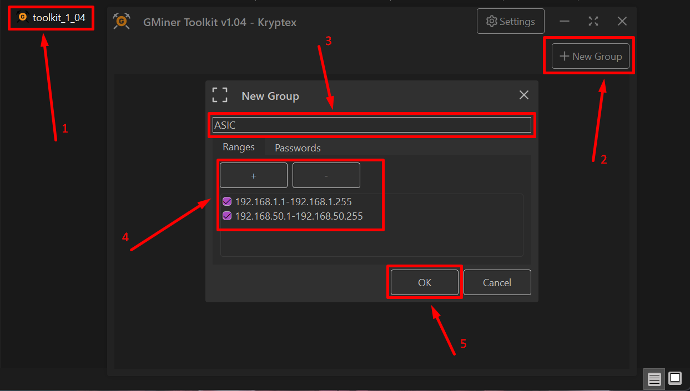
Task: Uncheck the 192.168.1.1-192.168.1.255 range checkbox
Action: [x=227, y=201]
